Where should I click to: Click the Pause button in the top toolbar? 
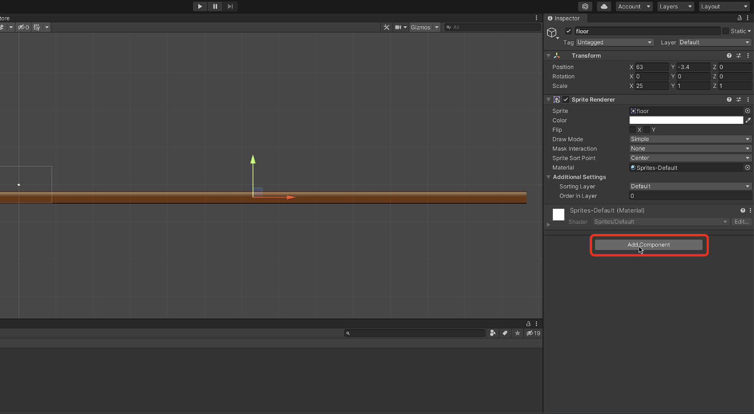[x=215, y=7]
